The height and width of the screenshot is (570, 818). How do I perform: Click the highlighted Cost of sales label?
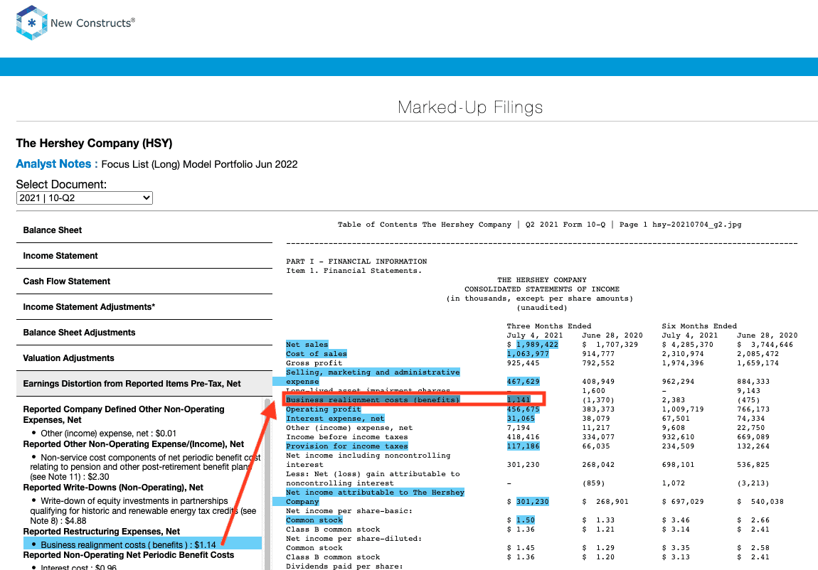(x=316, y=354)
